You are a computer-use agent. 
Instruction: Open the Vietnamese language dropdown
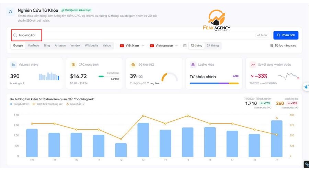point(163,45)
